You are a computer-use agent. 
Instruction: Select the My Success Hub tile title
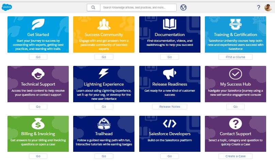click(x=236, y=84)
